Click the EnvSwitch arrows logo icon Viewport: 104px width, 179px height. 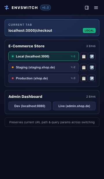(x=7, y=8)
